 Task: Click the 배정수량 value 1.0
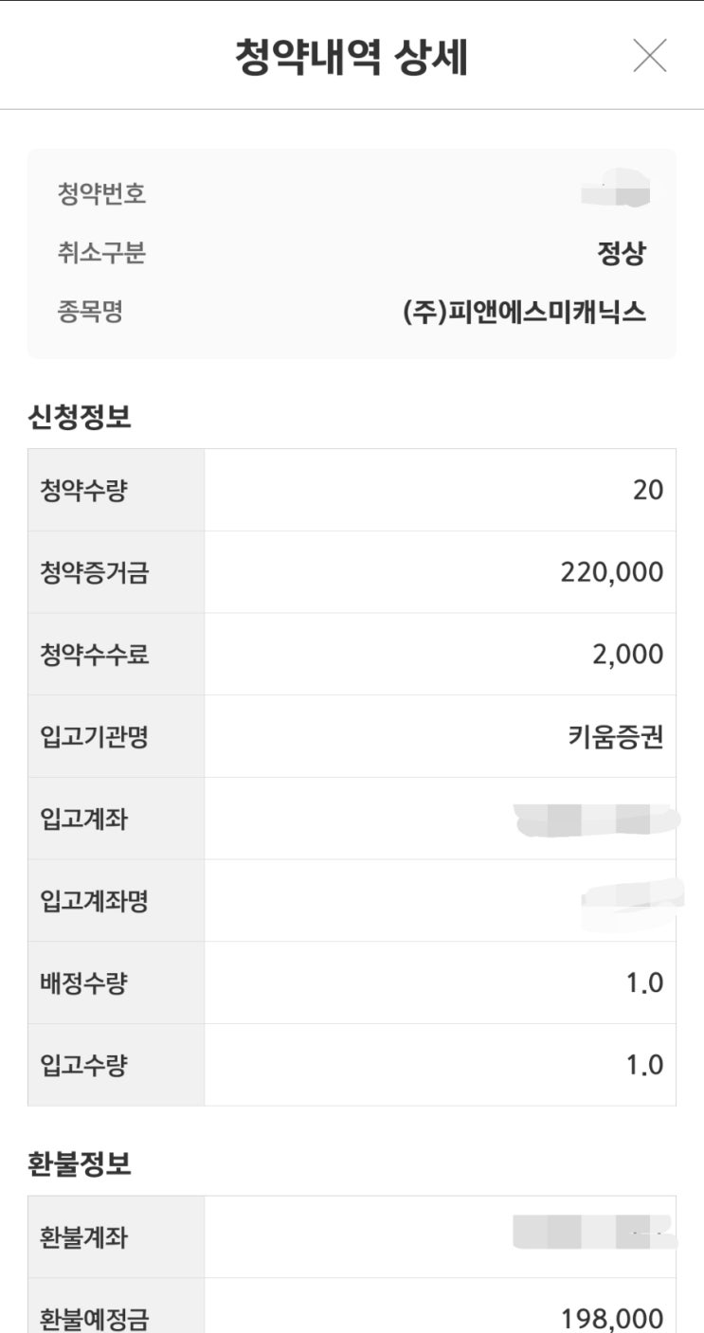pyautogui.click(x=644, y=983)
